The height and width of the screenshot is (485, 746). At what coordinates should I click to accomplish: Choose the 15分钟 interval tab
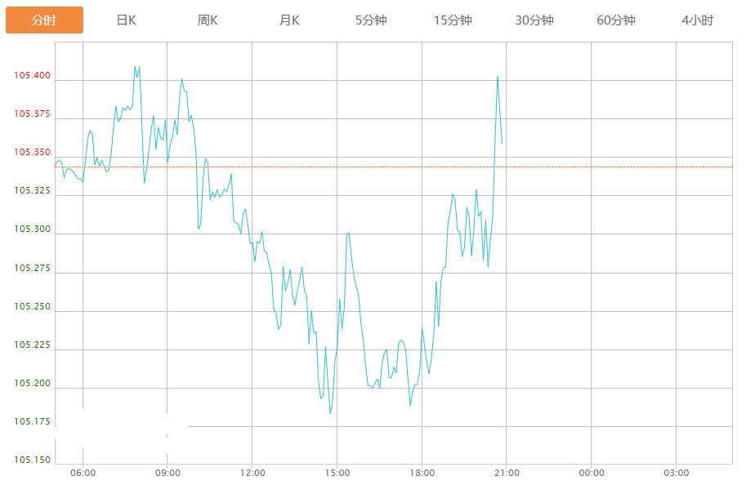pos(453,20)
